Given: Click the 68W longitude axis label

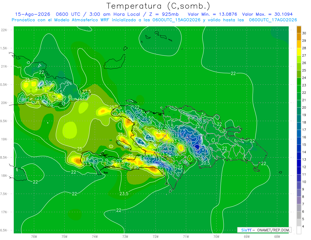Looking at the screenshot, I should coord(277,236).
